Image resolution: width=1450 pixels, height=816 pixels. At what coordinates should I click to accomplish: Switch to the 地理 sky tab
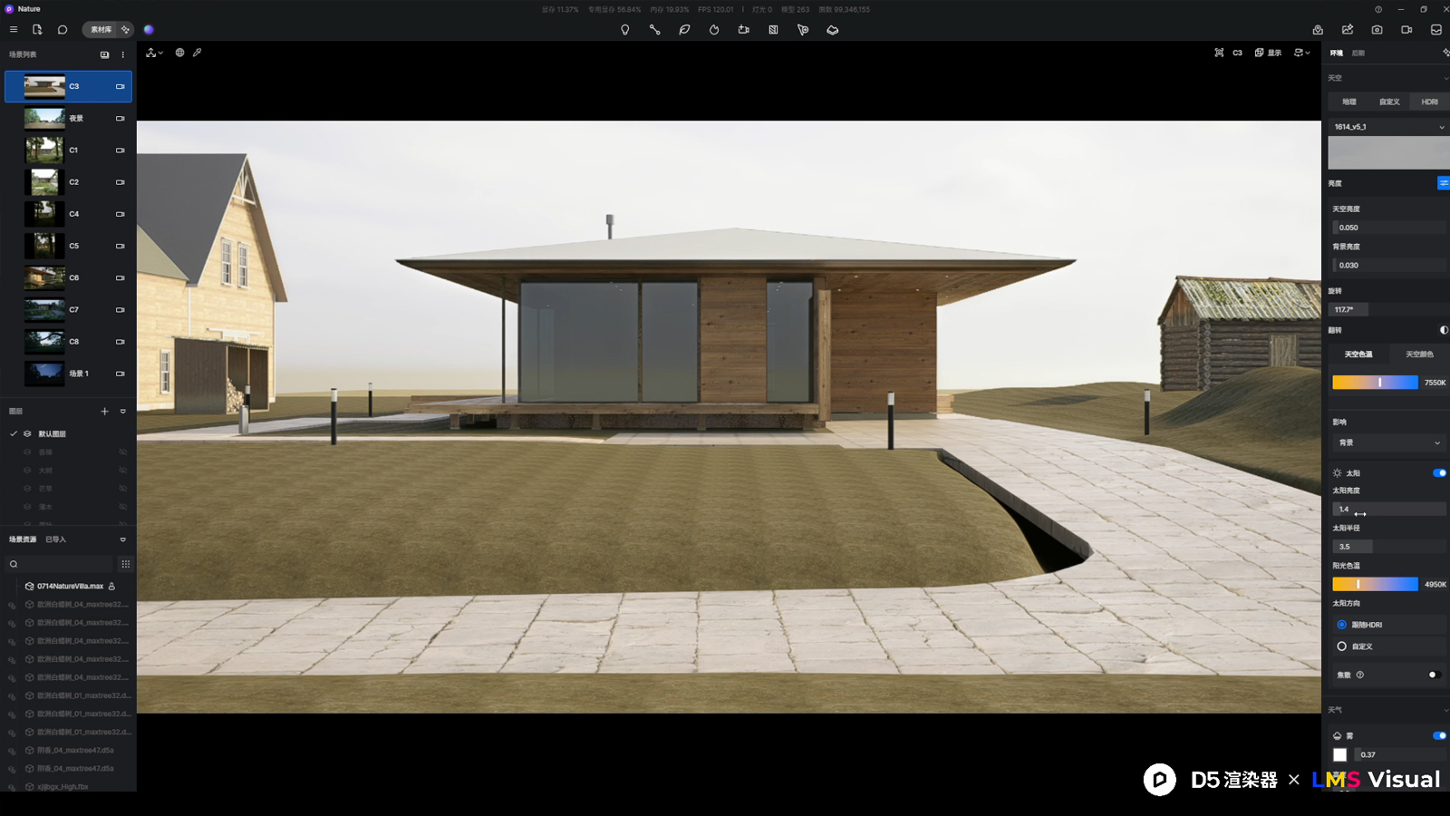pos(1348,102)
